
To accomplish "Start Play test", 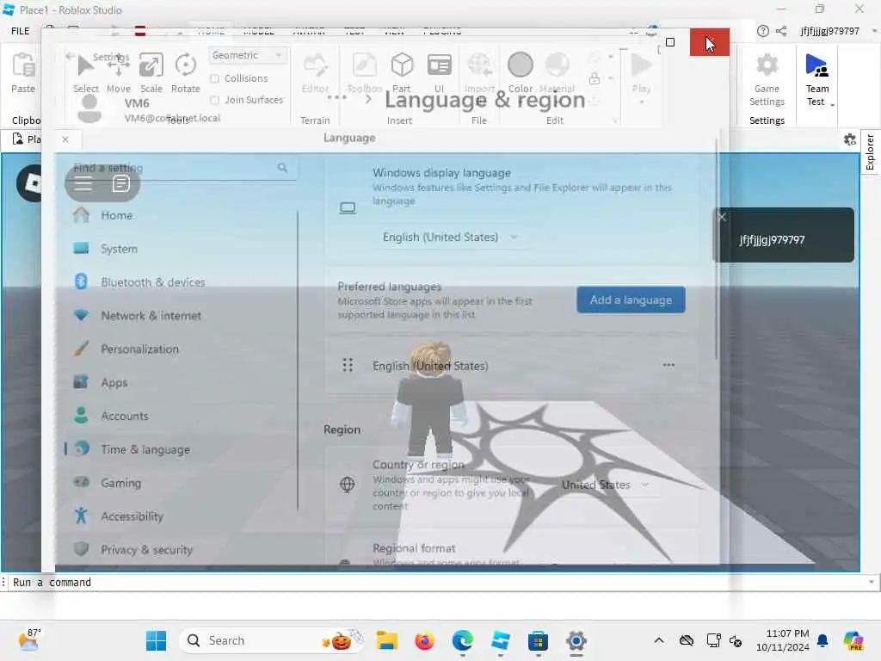I will [640, 72].
